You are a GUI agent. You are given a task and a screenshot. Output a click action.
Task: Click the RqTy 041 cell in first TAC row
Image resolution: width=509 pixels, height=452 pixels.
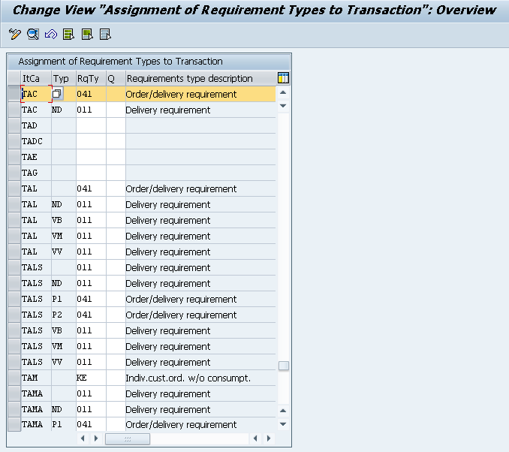92,94
